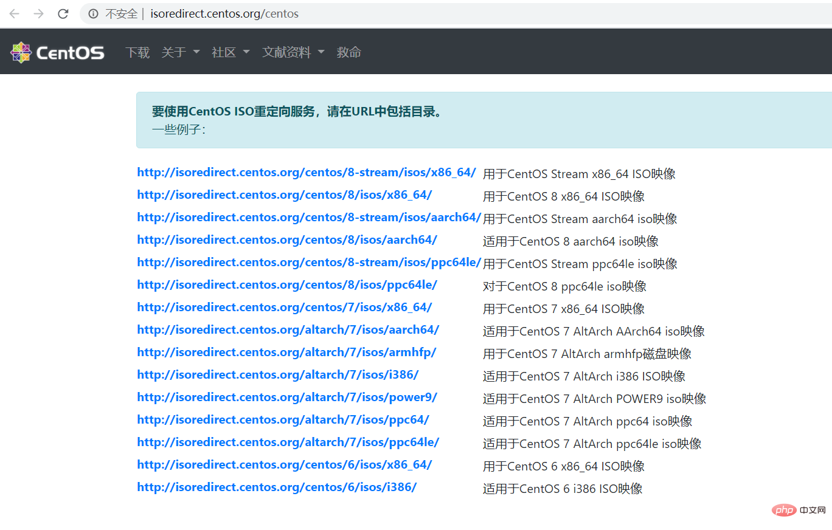832x530 pixels.
Task: Select the text 用于CentOS 7 AltArch armhfp磁盘映像
Action: tap(587, 354)
